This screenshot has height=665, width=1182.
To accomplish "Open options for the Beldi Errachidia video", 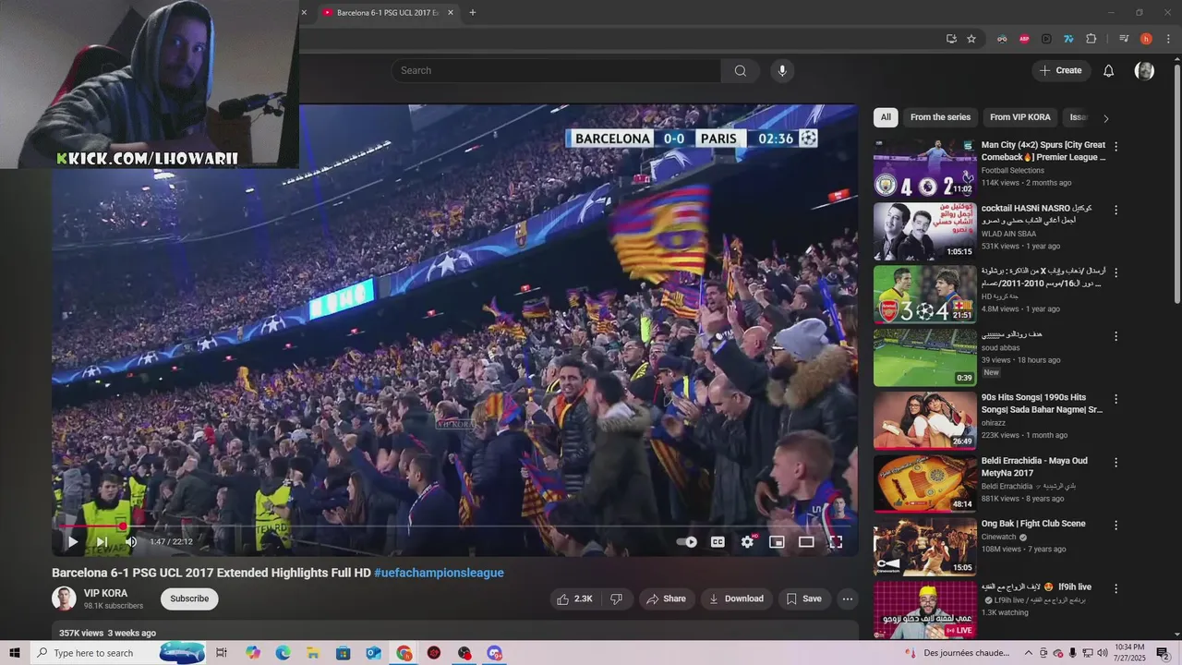I will pyautogui.click(x=1116, y=462).
